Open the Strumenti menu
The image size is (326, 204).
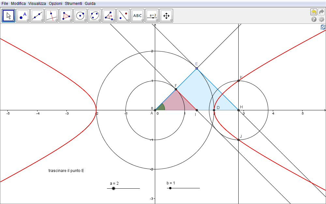click(73, 3)
